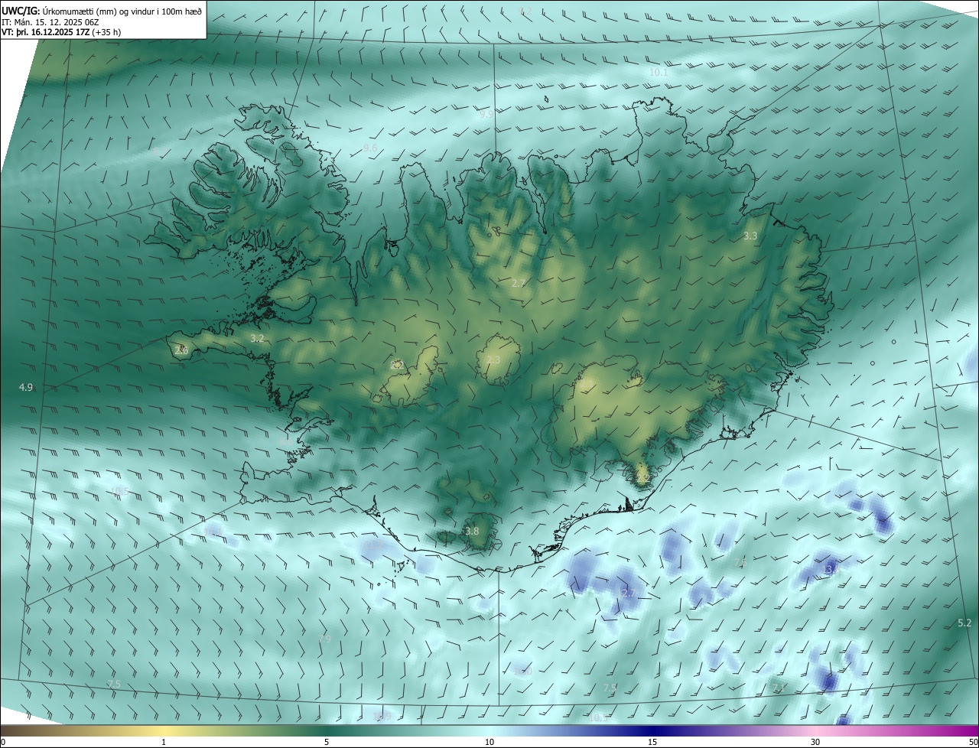Click the "10" tick label on the color scale
This screenshot has width=979, height=748.
[x=489, y=742]
